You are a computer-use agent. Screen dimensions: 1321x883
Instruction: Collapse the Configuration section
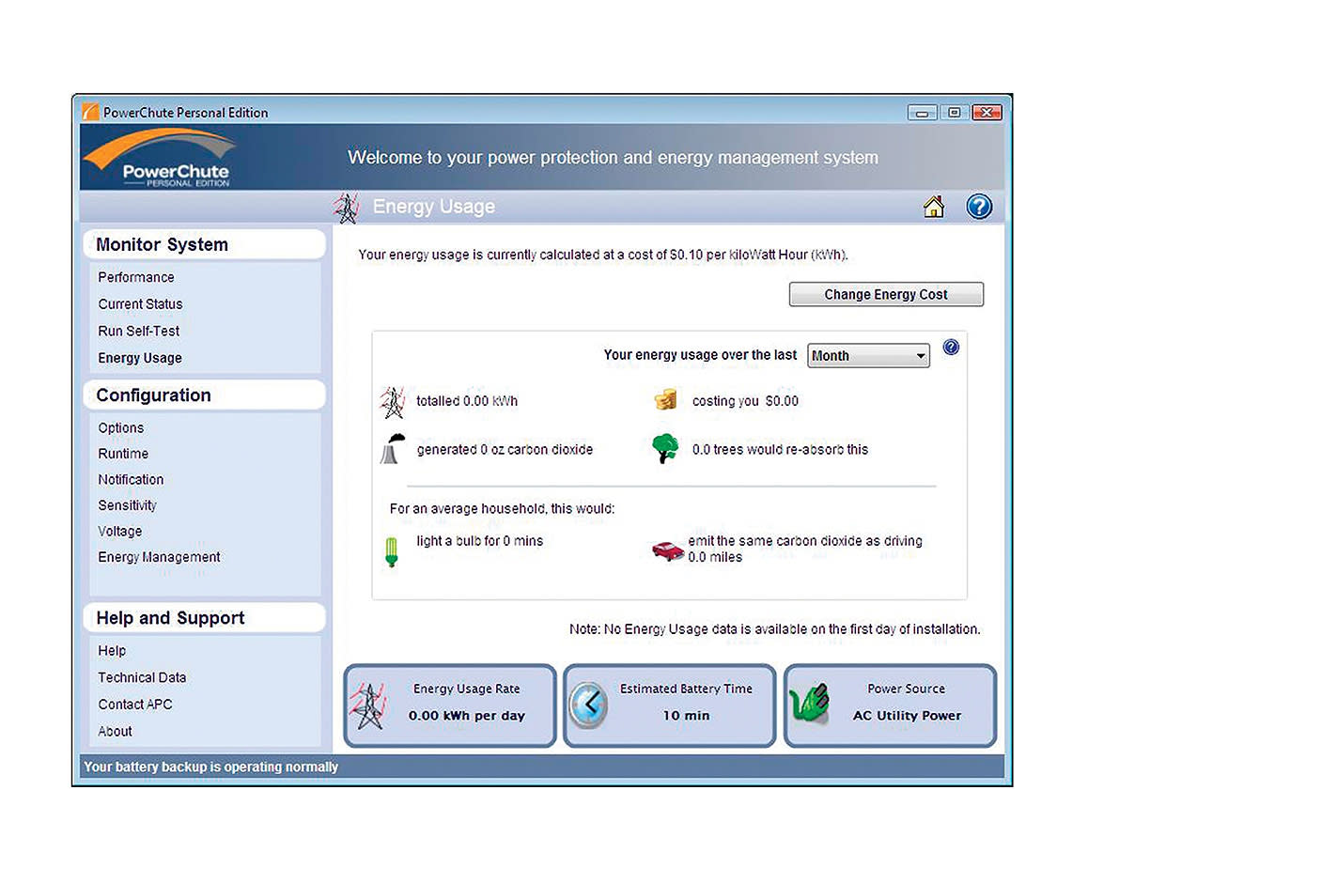point(152,395)
